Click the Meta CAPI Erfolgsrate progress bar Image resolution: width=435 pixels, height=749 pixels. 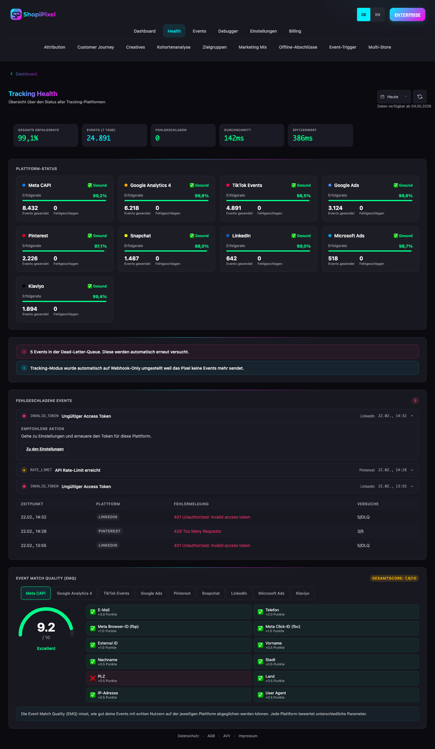(65, 201)
